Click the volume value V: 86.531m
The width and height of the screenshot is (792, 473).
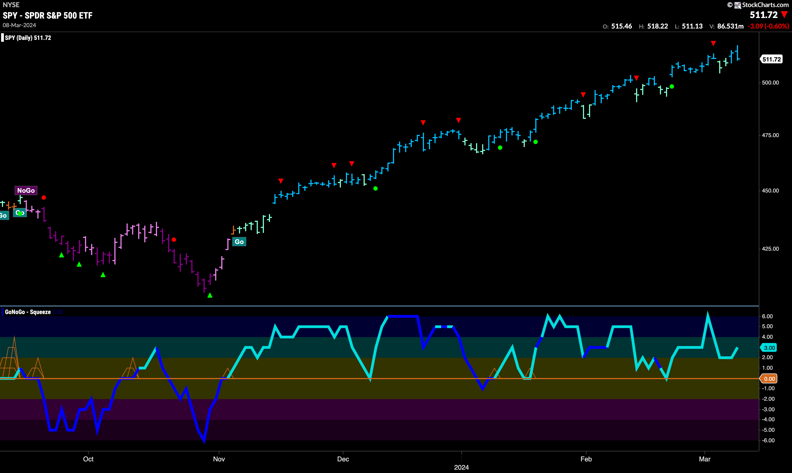point(726,26)
